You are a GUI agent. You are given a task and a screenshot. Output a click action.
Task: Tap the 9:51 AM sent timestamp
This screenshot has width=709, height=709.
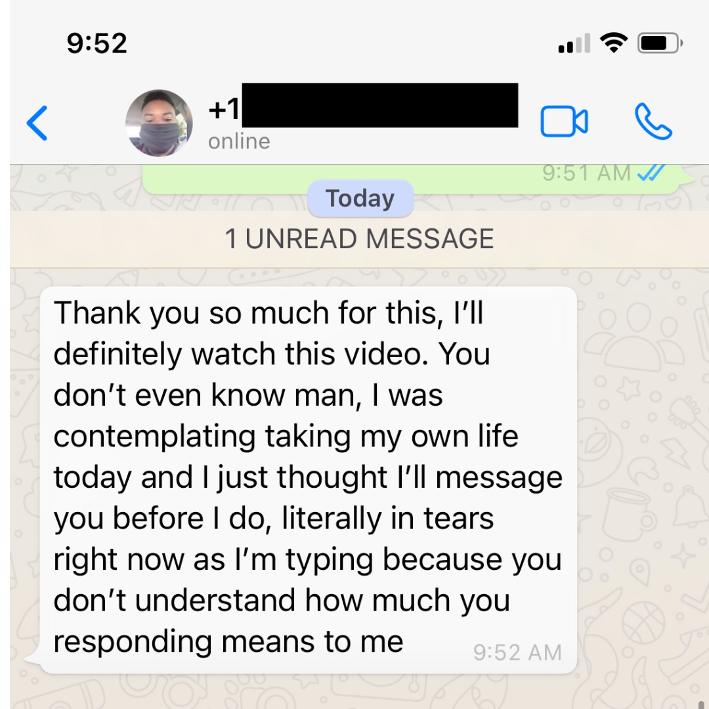[x=586, y=173]
